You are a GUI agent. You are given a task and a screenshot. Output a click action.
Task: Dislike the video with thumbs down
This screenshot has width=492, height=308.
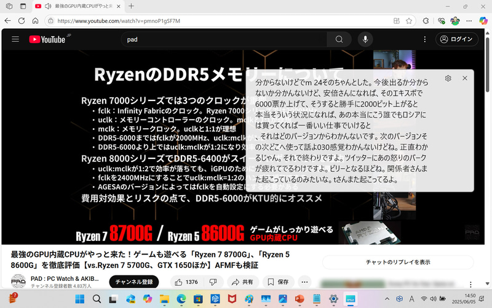pyautogui.click(x=213, y=282)
